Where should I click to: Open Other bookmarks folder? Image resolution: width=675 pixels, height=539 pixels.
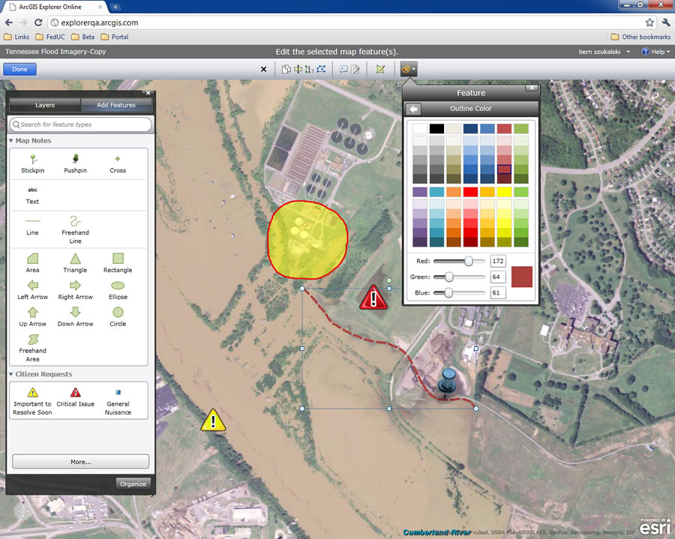point(640,37)
